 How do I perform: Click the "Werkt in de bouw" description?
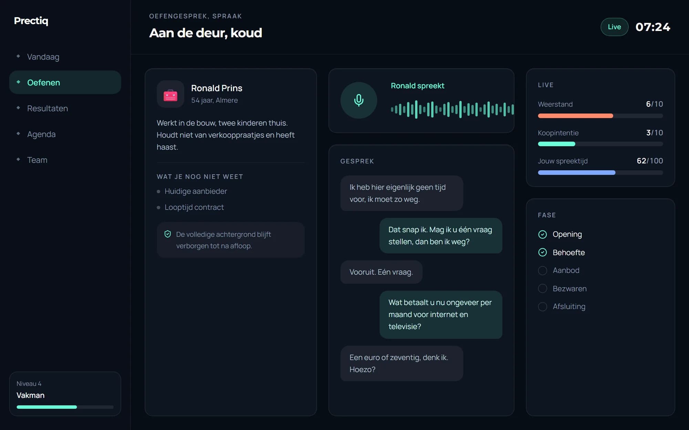[226, 135]
